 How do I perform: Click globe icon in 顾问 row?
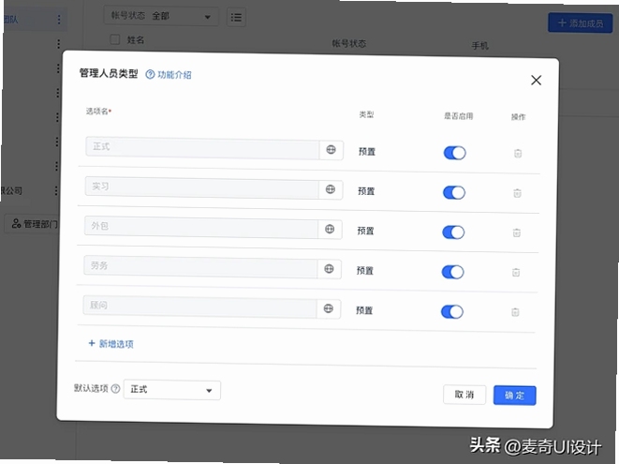tap(328, 308)
